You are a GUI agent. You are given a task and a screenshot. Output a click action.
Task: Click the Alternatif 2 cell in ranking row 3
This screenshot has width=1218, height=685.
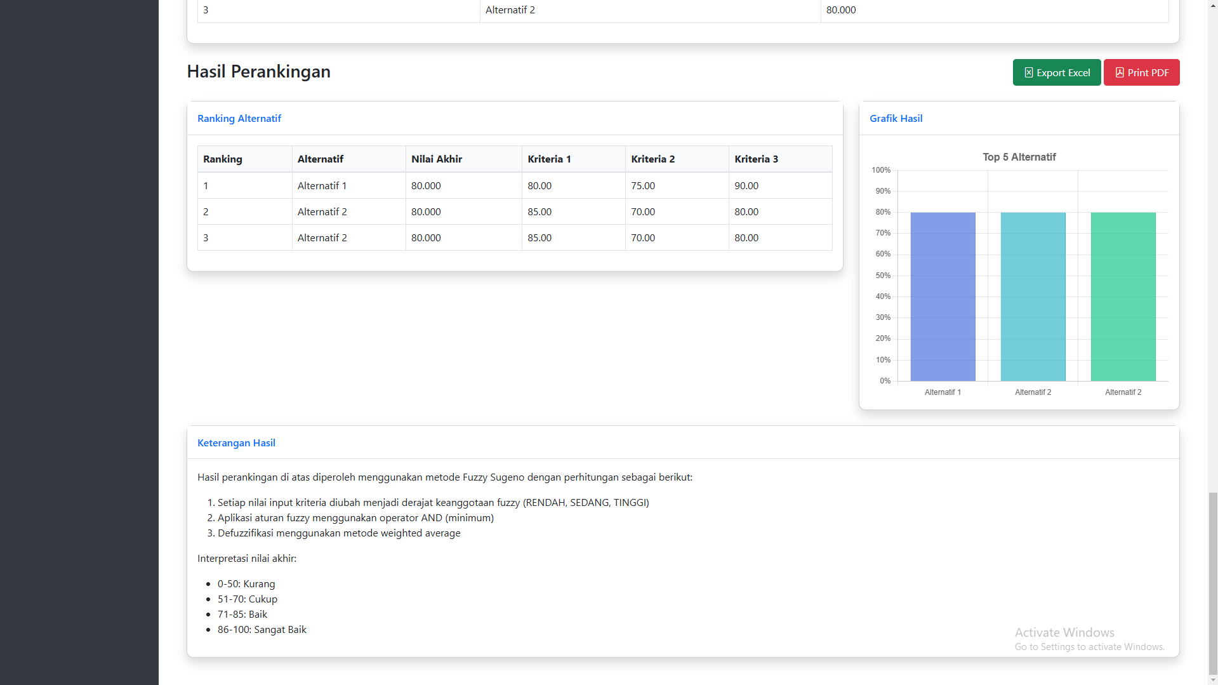[x=348, y=237]
